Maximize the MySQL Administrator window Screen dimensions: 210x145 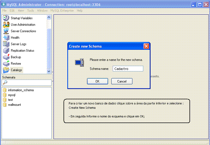click(200, 5)
